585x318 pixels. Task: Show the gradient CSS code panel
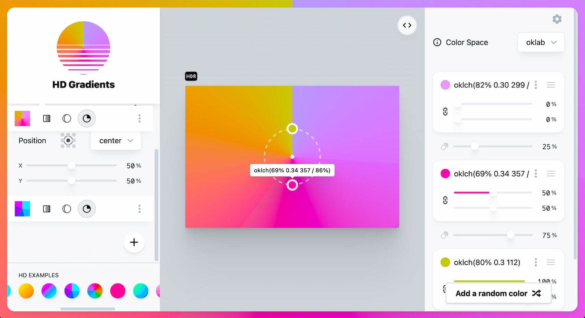click(x=407, y=25)
